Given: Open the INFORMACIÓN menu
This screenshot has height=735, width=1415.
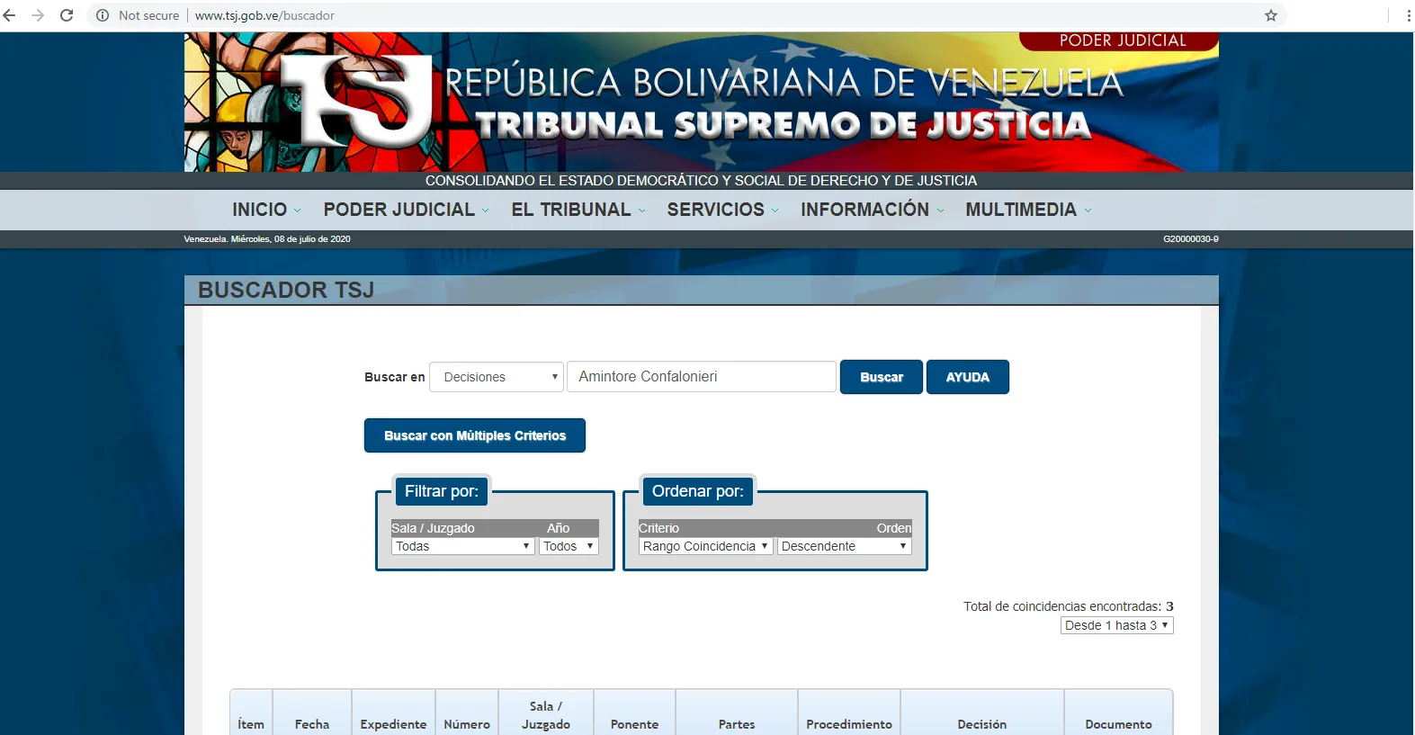Looking at the screenshot, I should point(864,210).
